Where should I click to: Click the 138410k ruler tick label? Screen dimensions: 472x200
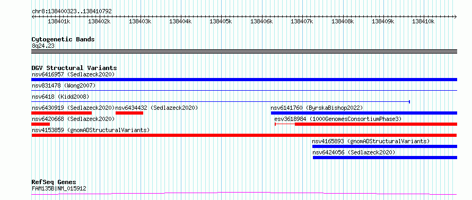pyautogui.click(x=423, y=21)
